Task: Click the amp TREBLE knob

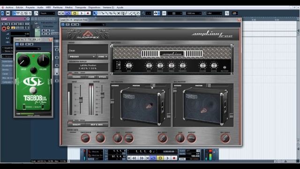Action: (x=172, y=66)
